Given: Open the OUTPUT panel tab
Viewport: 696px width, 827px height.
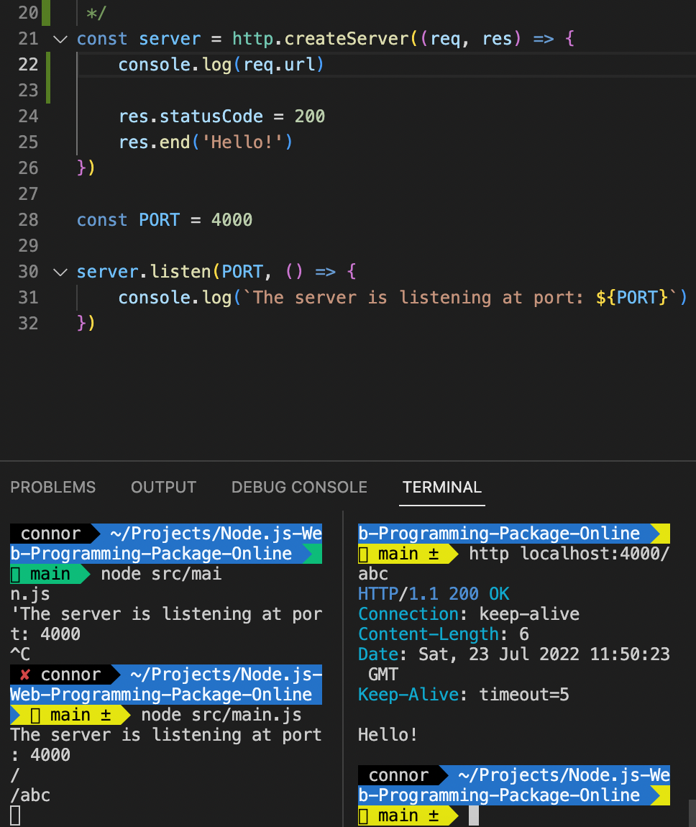Looking at the screenshot, I should tap(163, 487).
